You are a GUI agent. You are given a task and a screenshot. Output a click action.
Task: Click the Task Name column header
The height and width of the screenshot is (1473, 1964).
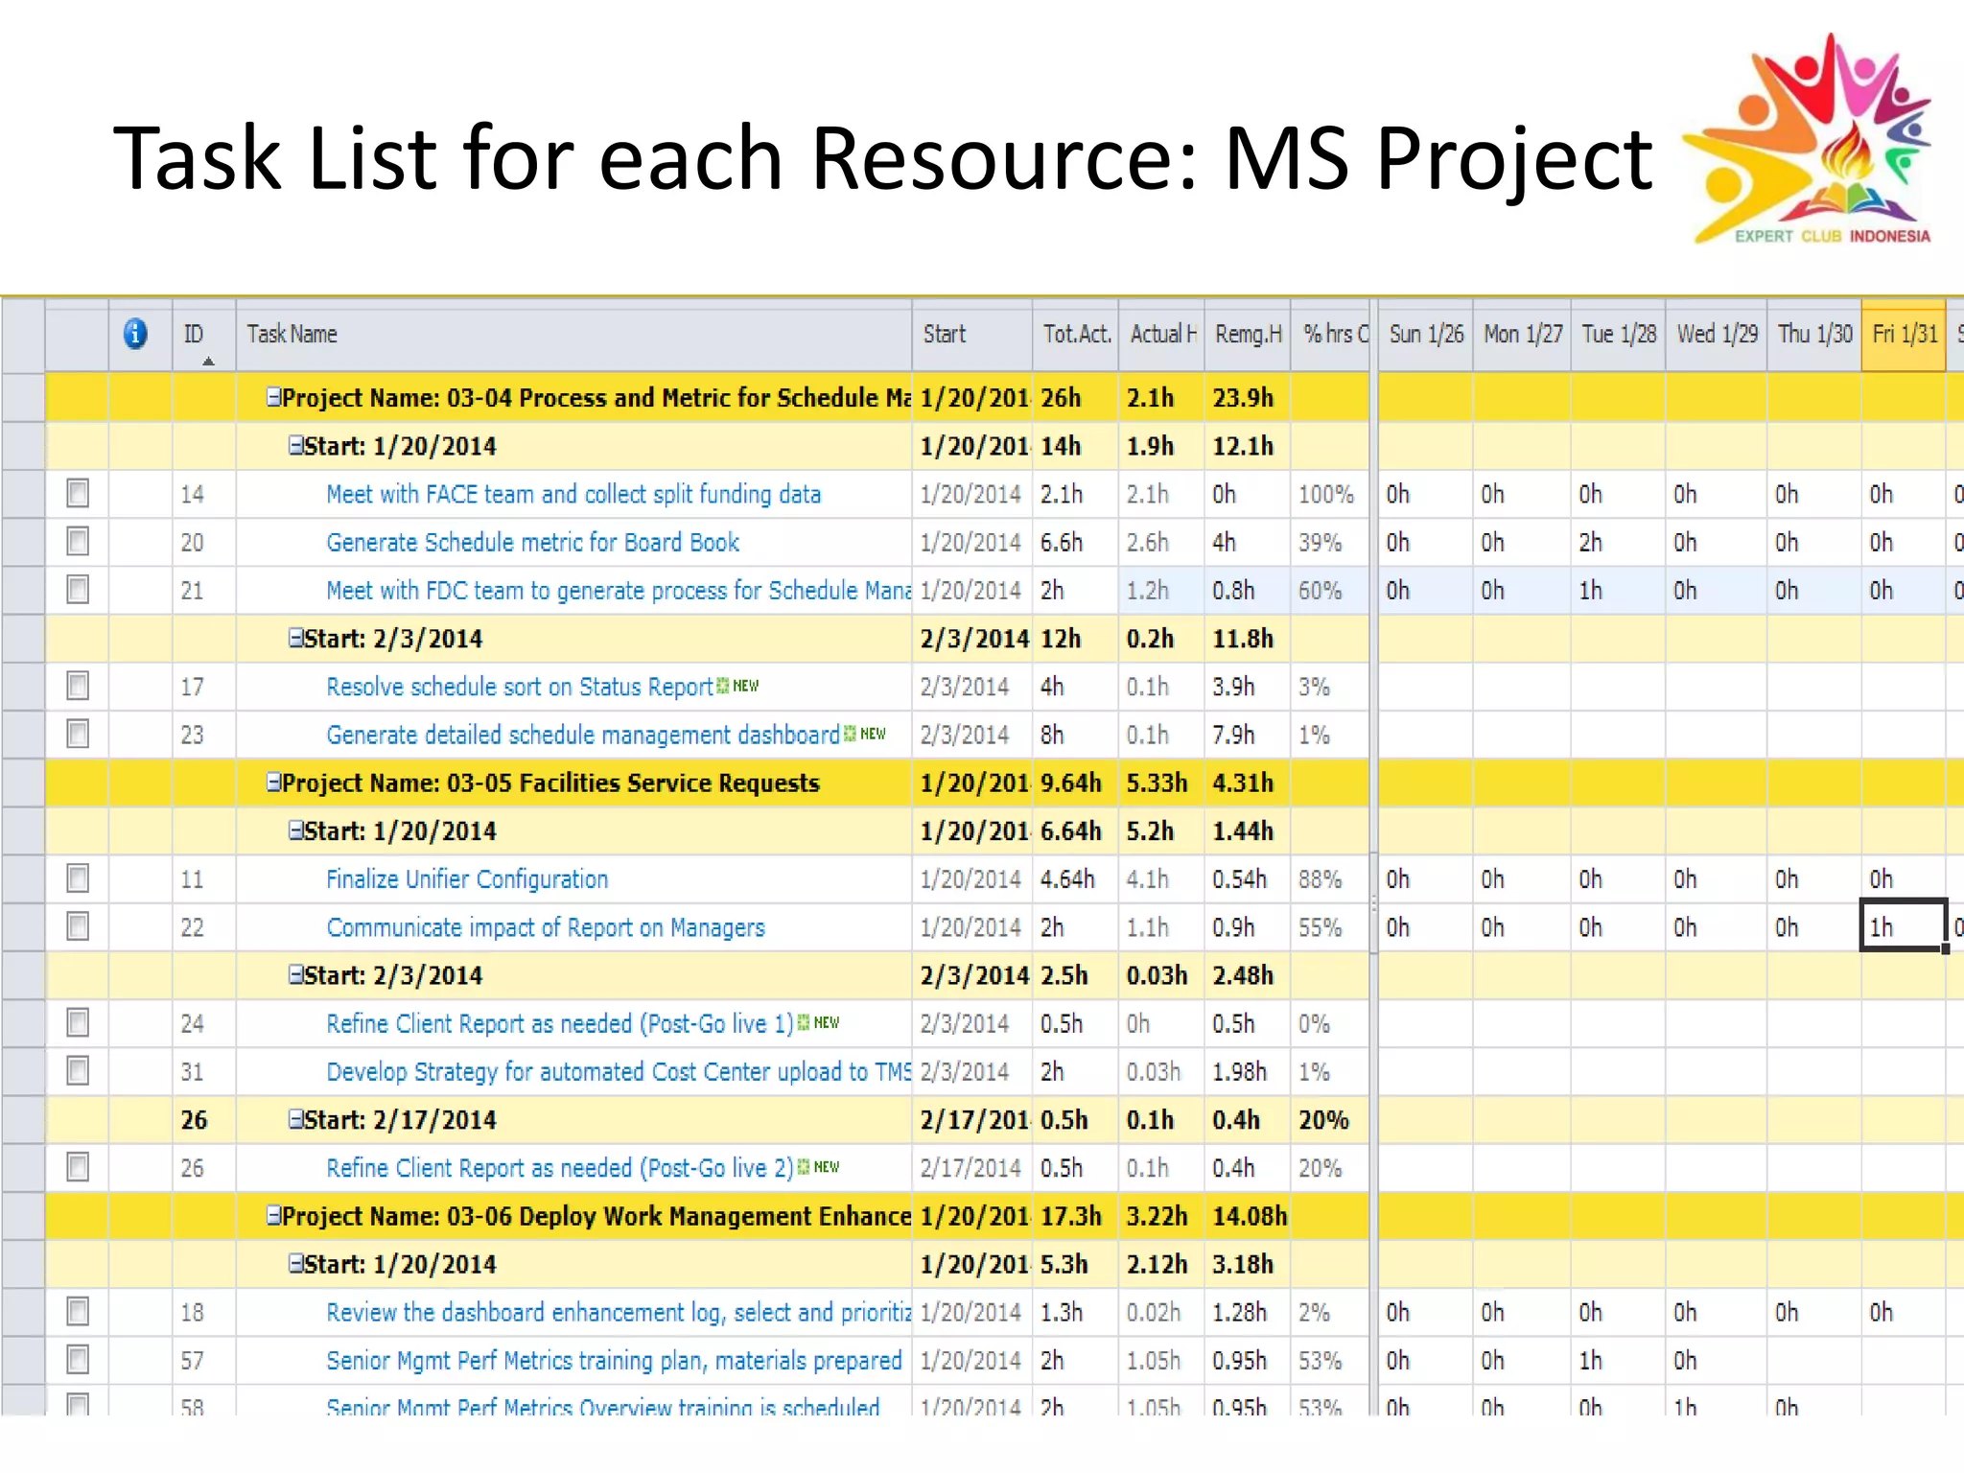[573, 335]
